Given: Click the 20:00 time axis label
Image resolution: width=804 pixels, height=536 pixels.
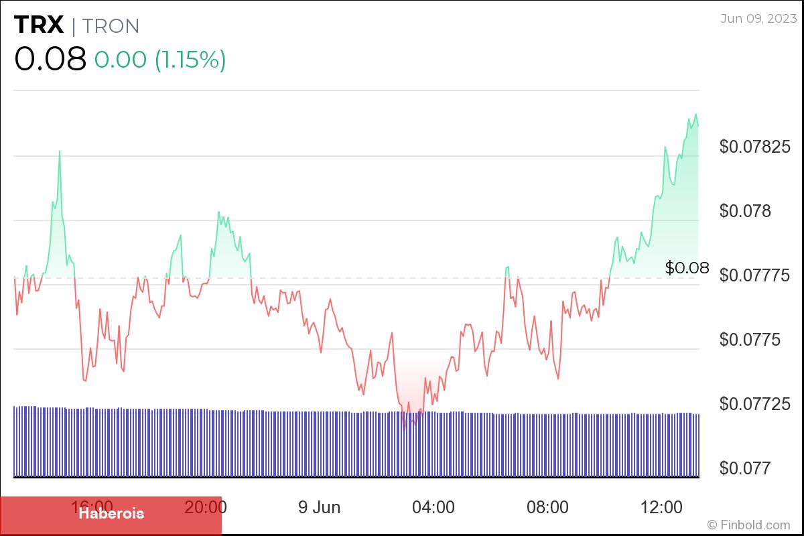Looking at the screenshot, I should [206, 507].
